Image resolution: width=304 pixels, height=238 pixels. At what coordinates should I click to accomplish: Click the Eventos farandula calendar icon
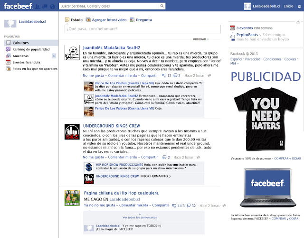pos(8,62)
